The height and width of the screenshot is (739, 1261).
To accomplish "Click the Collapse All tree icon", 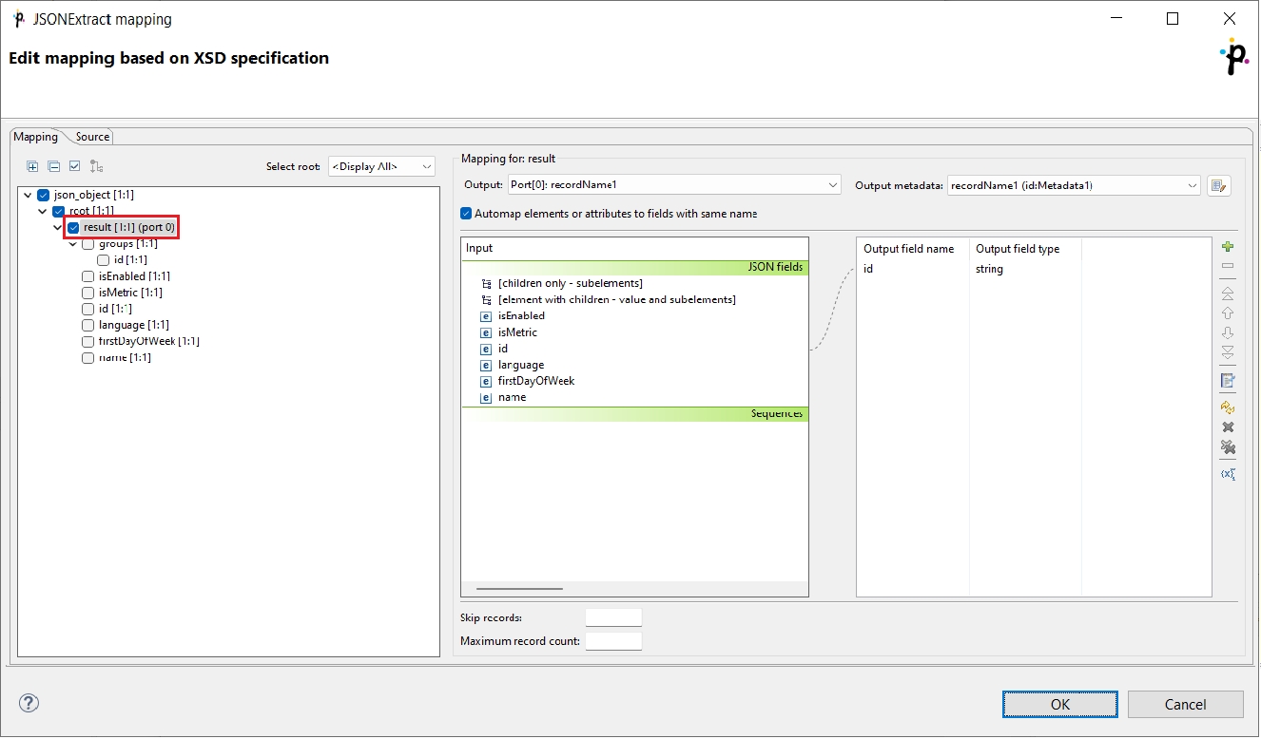I will tap(53, 166).
